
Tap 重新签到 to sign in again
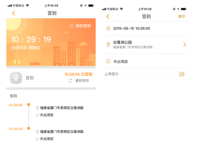[x=82, y=81]
